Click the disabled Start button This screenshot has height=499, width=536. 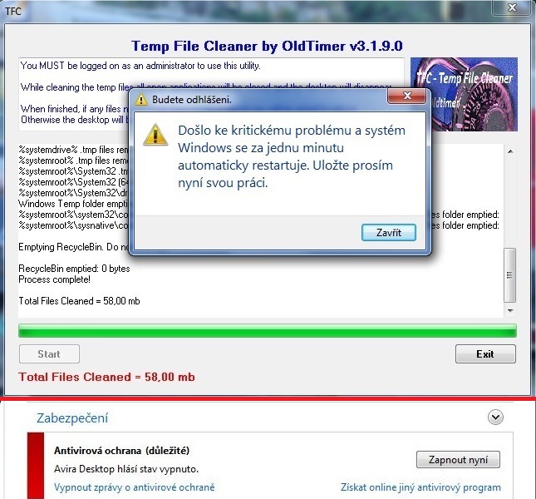click(x=49, y=354)
